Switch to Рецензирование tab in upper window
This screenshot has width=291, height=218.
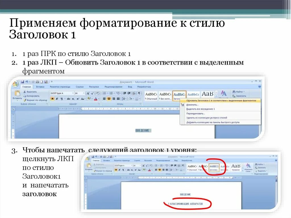(x=113, y=87)
